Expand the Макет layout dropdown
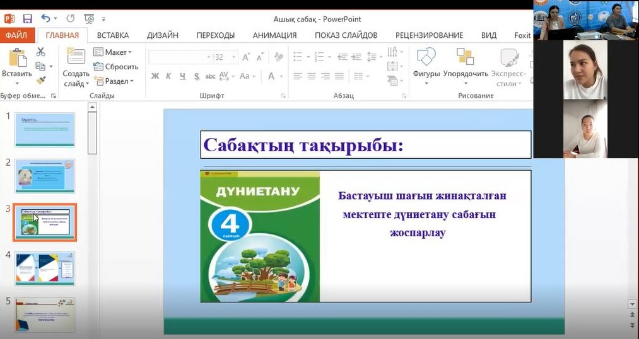Image resolution: width=639 pixels, height=339 pixels. pyautogui.click(x=112, y=52)
